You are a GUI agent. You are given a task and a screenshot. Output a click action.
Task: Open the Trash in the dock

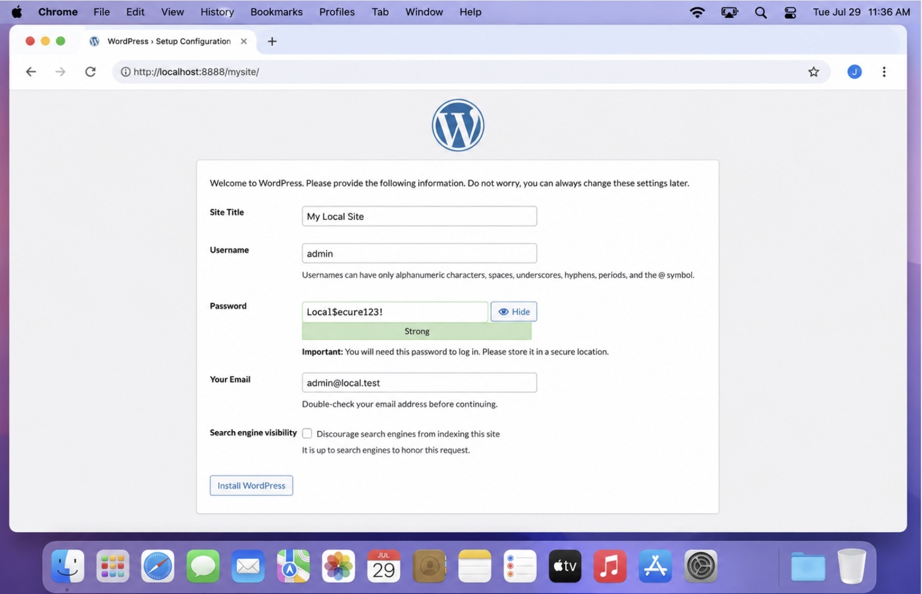tap(852, 566)
